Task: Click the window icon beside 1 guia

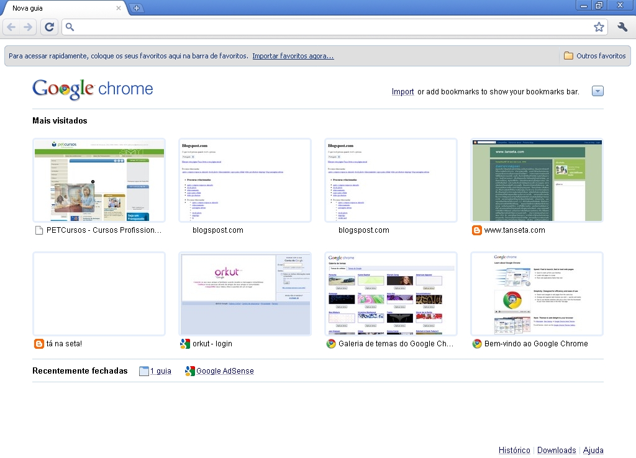Action: (143, 371)
